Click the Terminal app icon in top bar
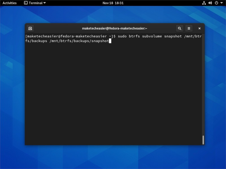Image resolution: width=226 pixels, height=169 pixels. coord(26,3)
